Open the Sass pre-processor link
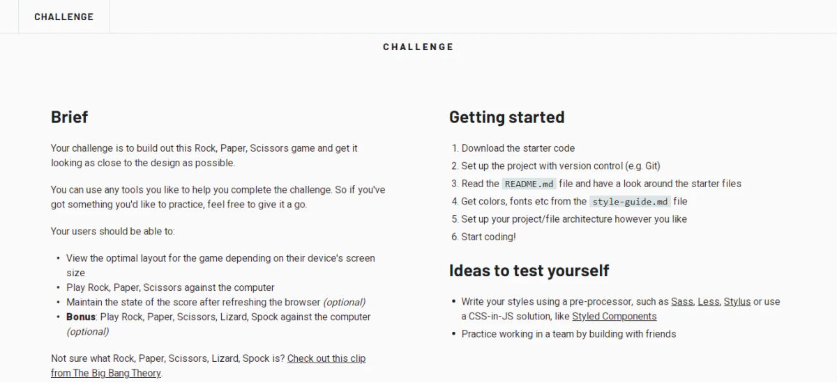The height and width of the screenshot is (382, 837). [682, 301]
